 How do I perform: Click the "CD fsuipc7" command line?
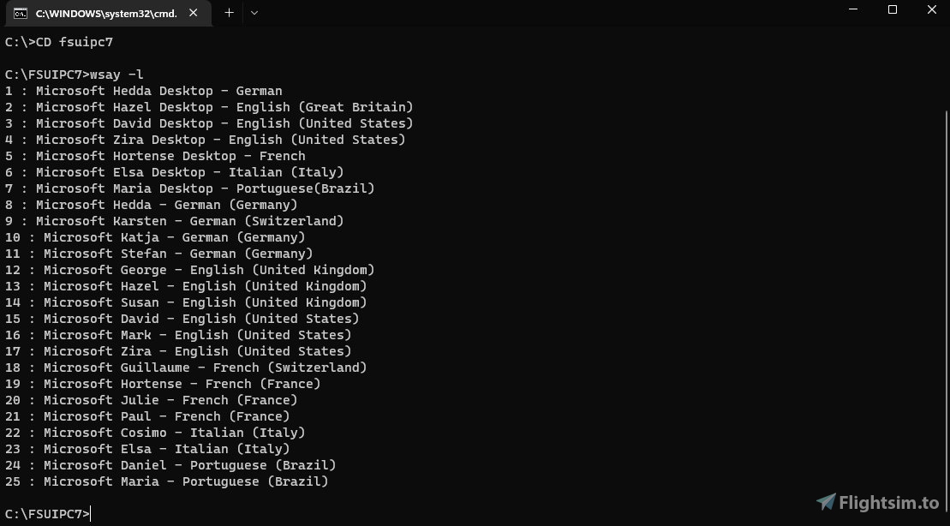pos(59,42)
